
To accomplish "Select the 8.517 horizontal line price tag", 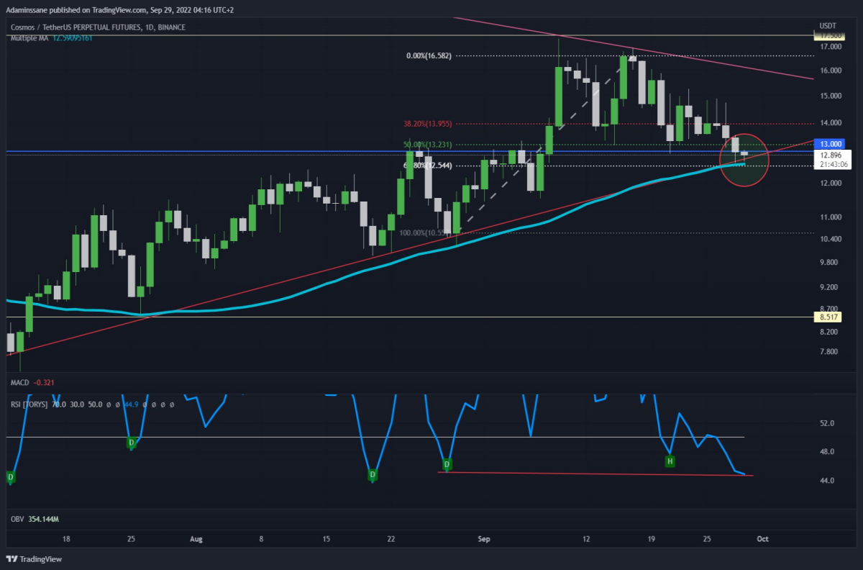I will (x=827, y=317).
